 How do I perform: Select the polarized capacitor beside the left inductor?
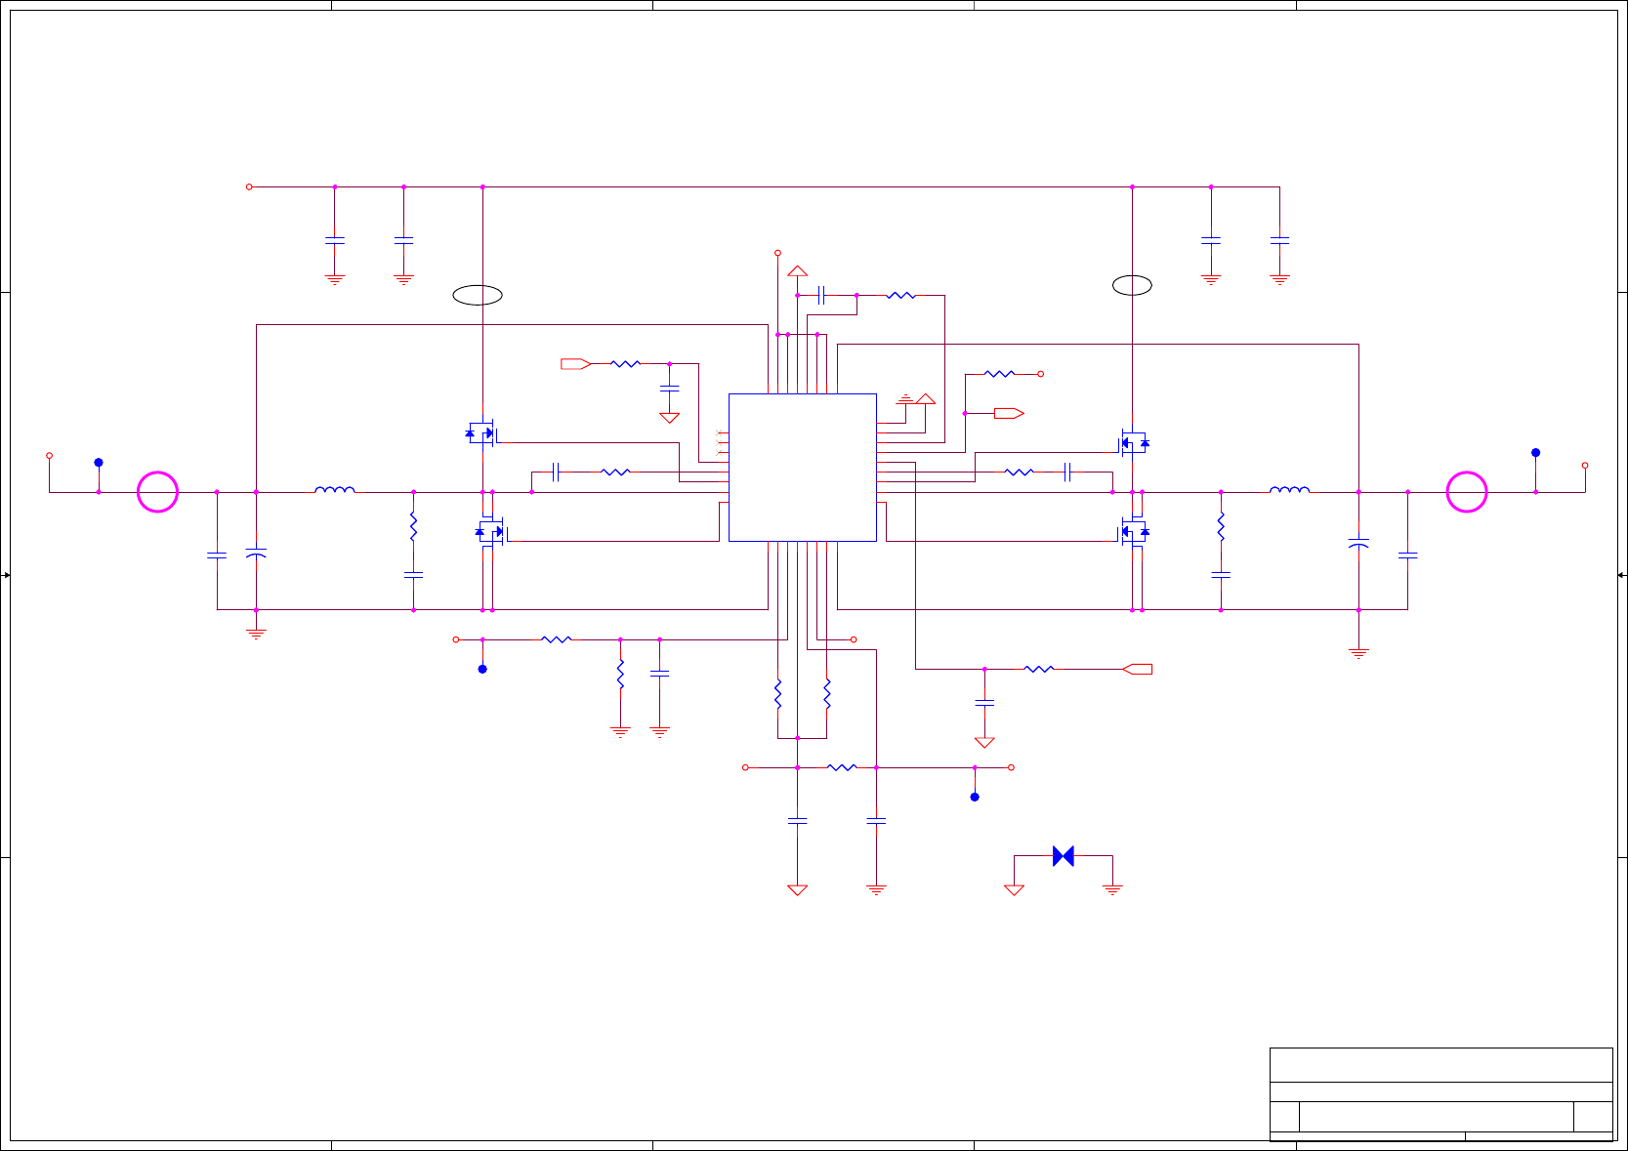tap(256, 553)
